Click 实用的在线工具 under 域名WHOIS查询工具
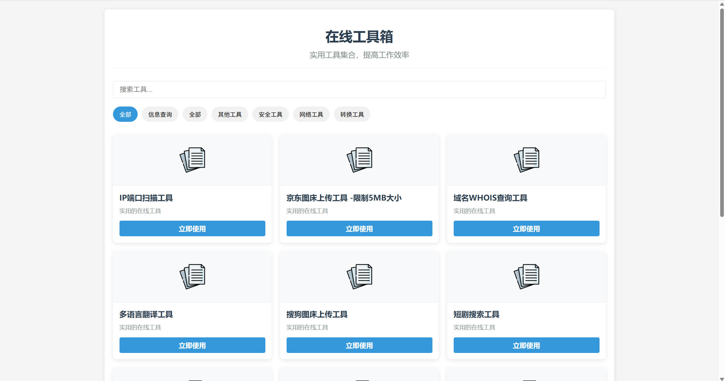 (474, 211)
